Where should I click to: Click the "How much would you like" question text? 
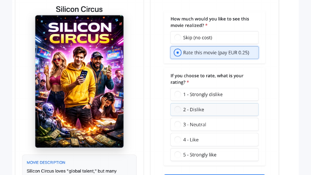[x=210, y=22]
